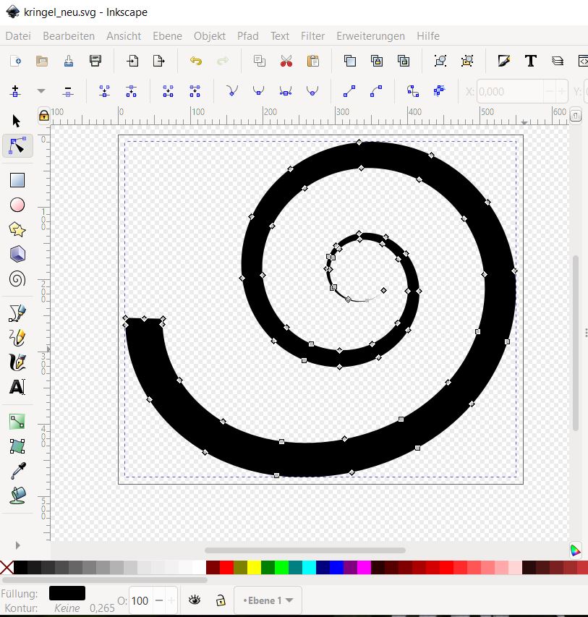Select the Spiral tool
Image resolution: width=588 pixels, height=617 pixels.
point(17,278)
